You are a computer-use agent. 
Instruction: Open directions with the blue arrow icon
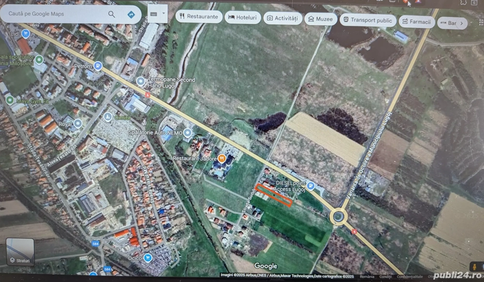tap(131, 15)
